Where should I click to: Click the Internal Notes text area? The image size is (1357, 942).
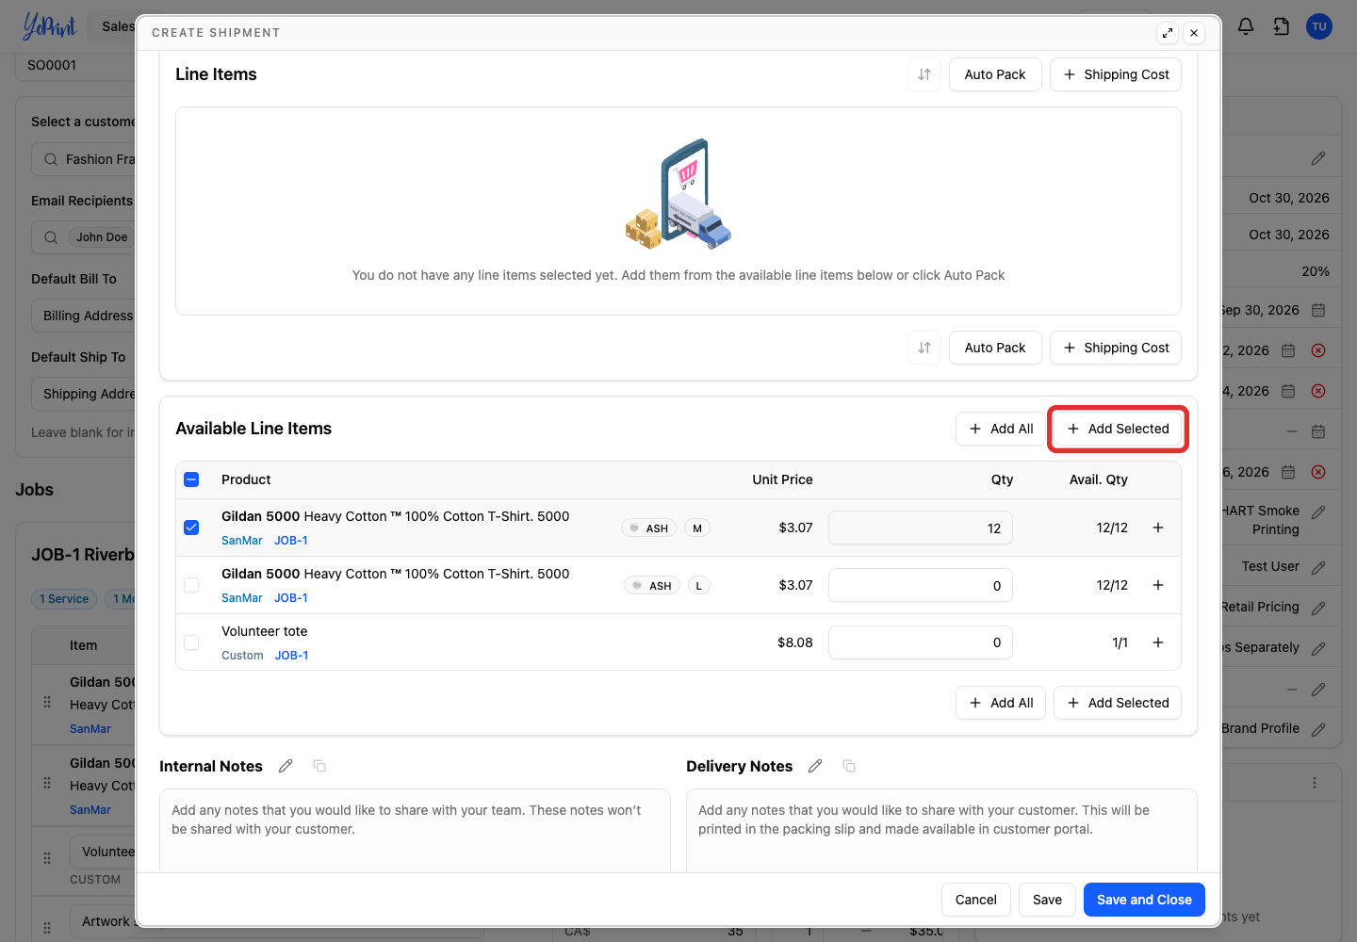point(415,831)
